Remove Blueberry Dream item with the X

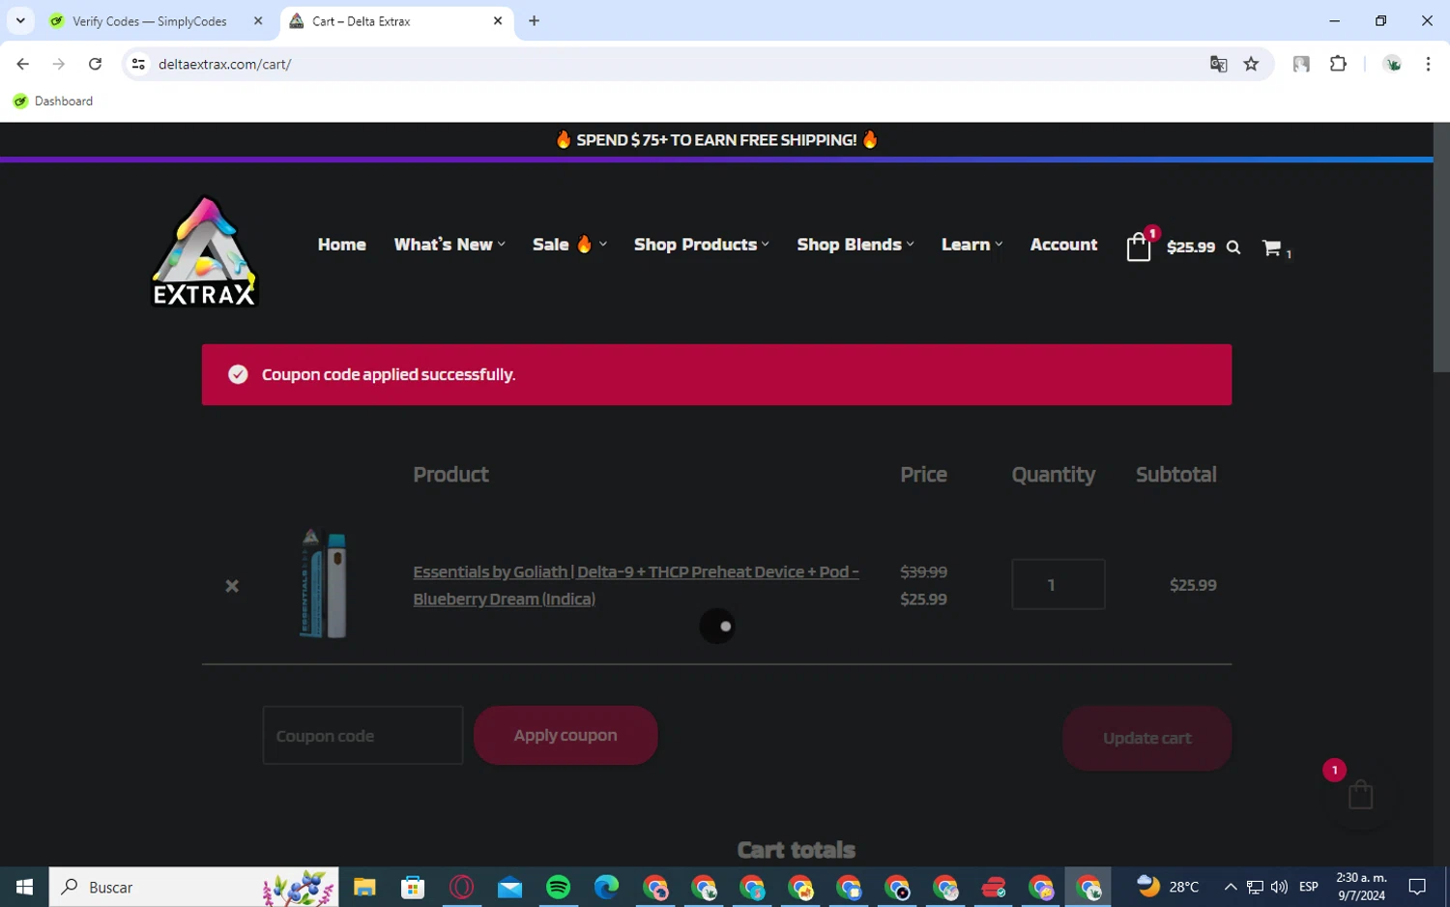[x=232, y=586]
